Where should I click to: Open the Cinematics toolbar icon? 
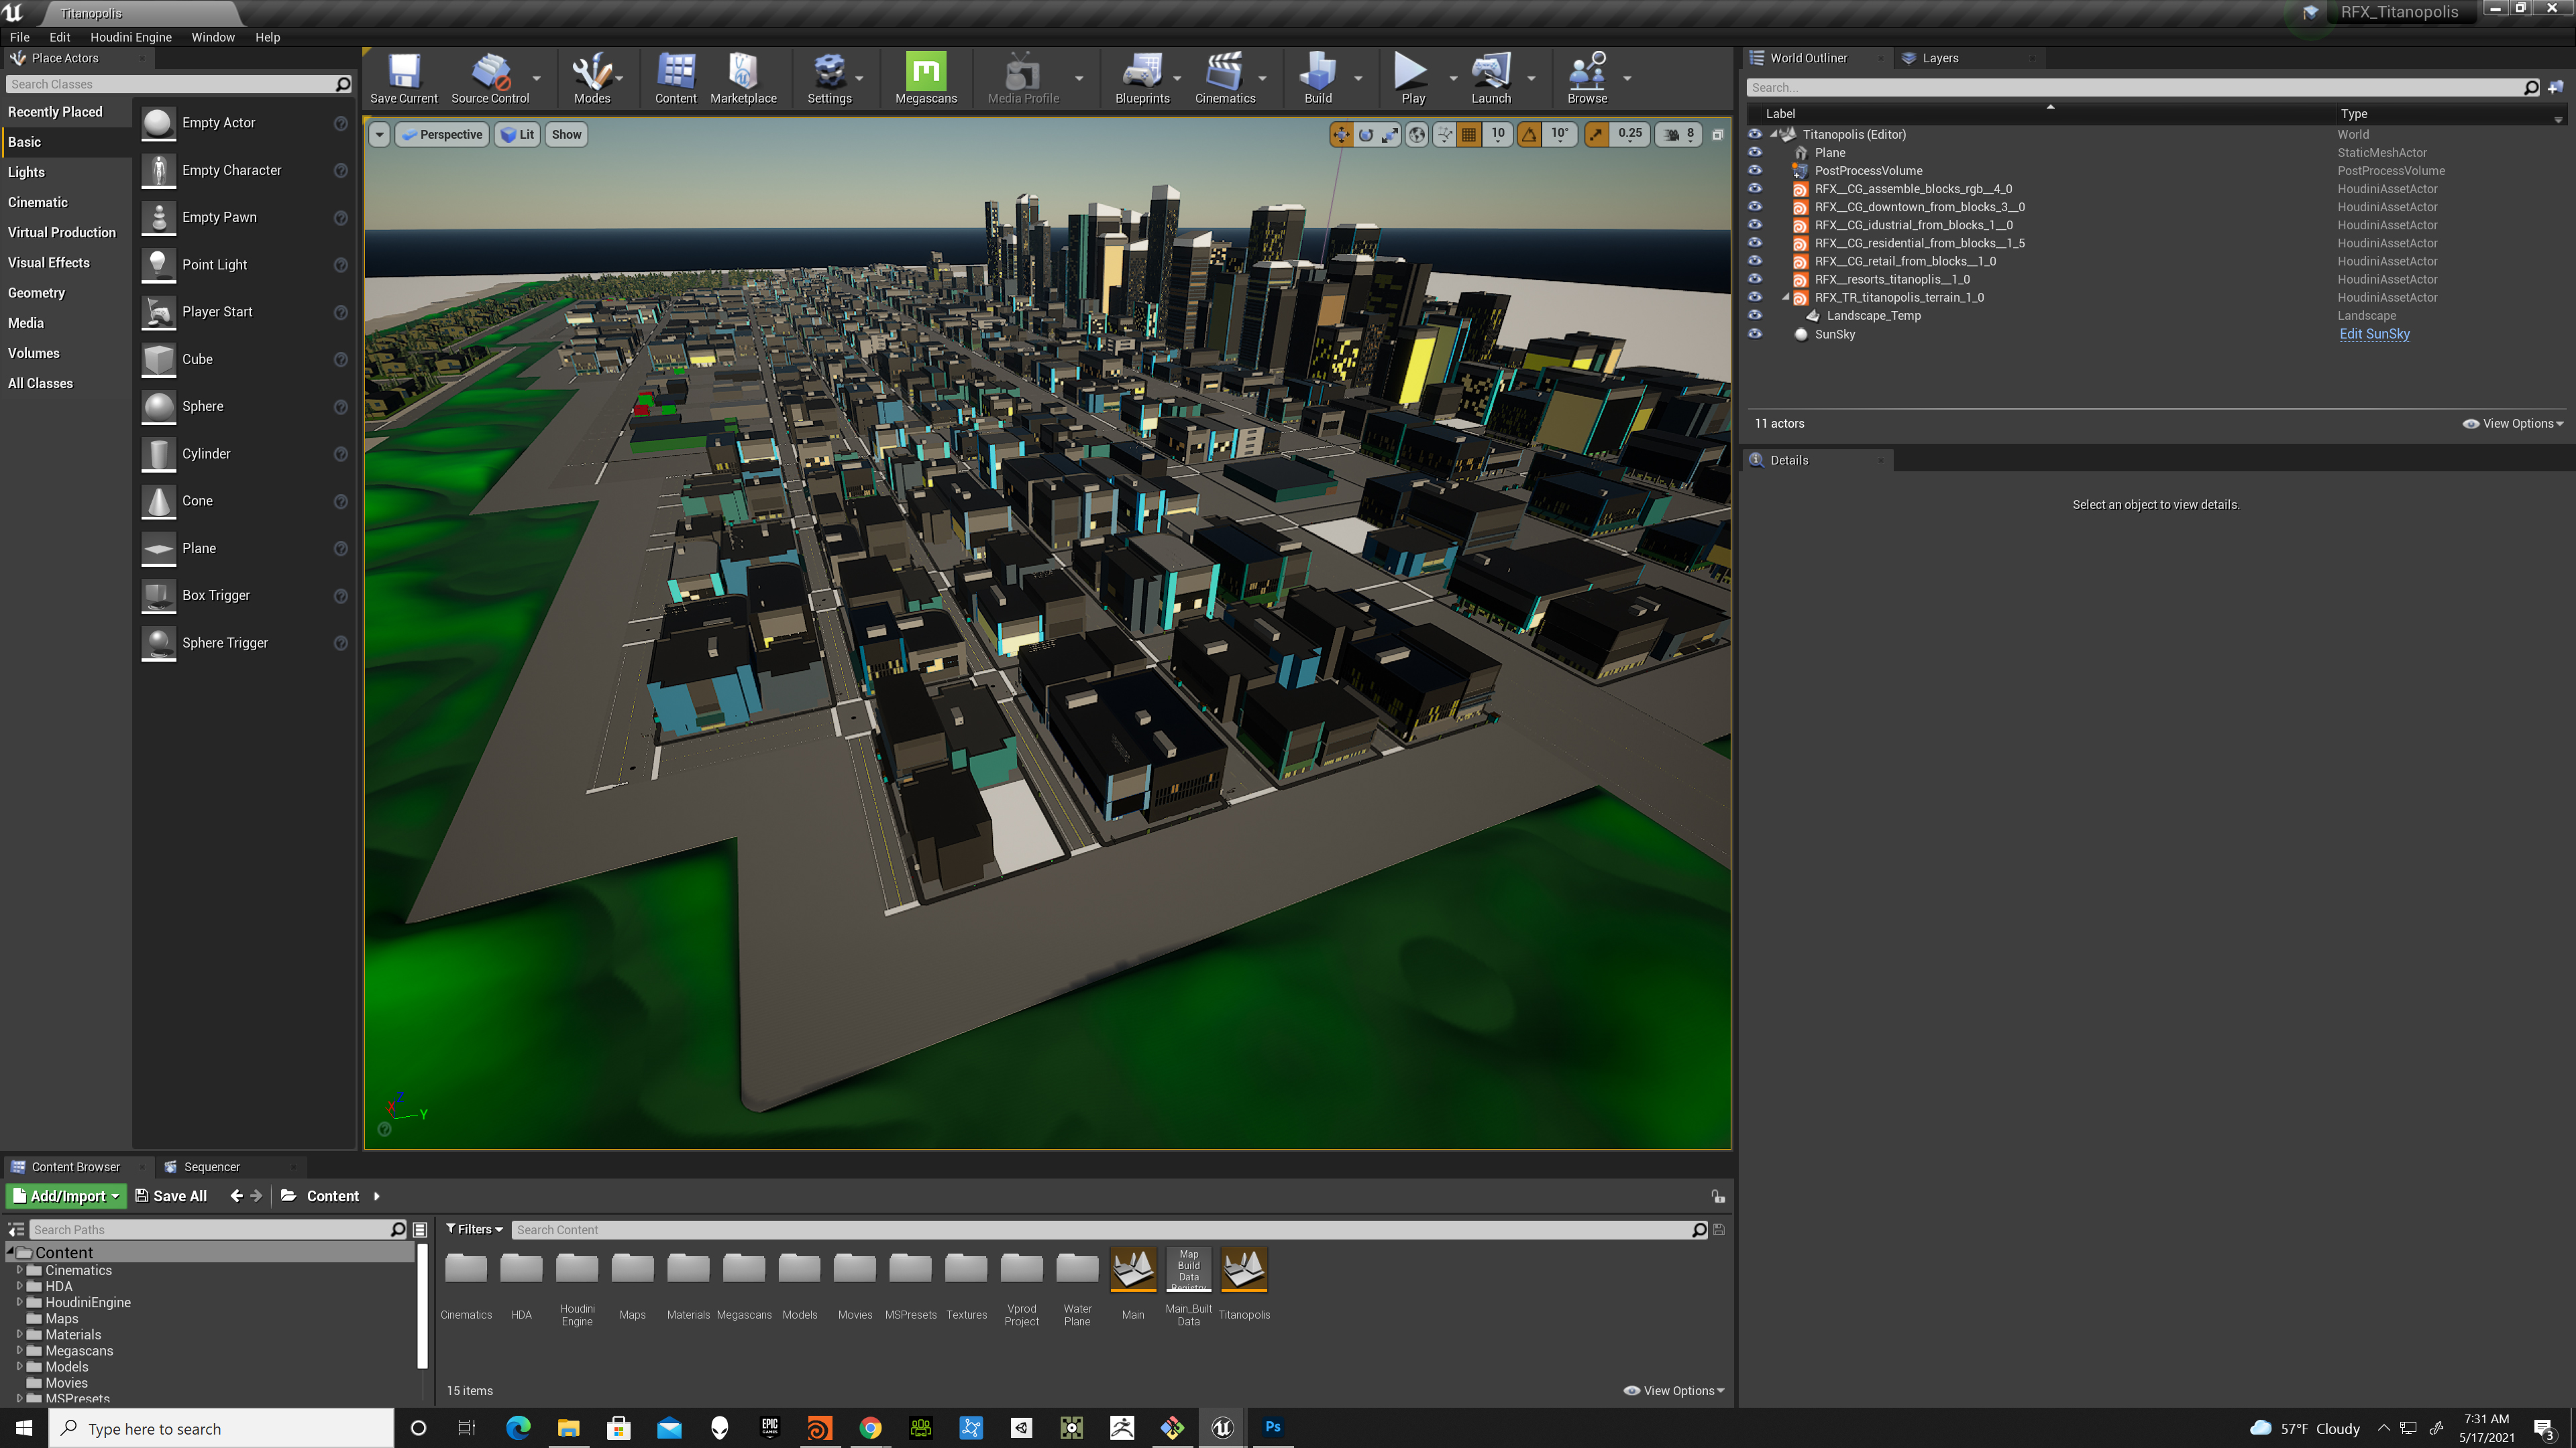(x=1225, y=78)
